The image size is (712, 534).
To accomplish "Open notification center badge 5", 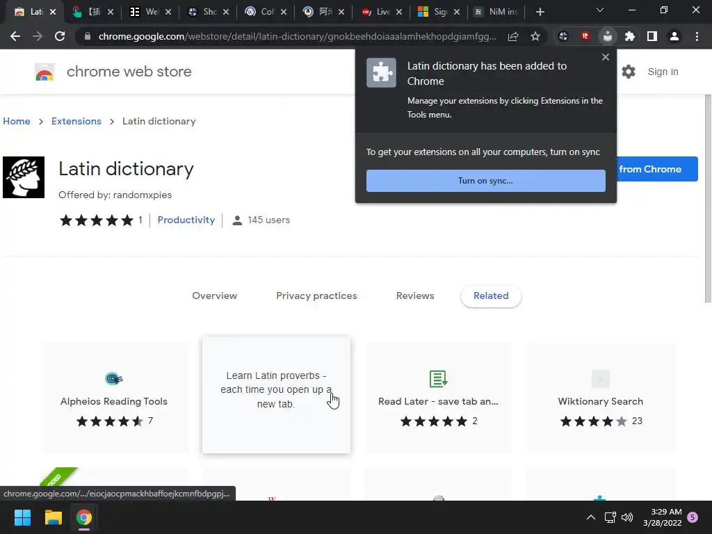I will click(x=693, y=517).
